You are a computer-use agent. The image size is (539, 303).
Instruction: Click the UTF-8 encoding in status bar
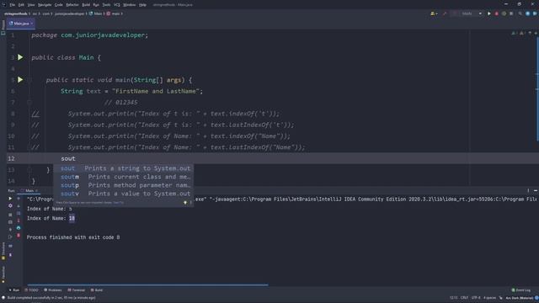tap(476, 298)
